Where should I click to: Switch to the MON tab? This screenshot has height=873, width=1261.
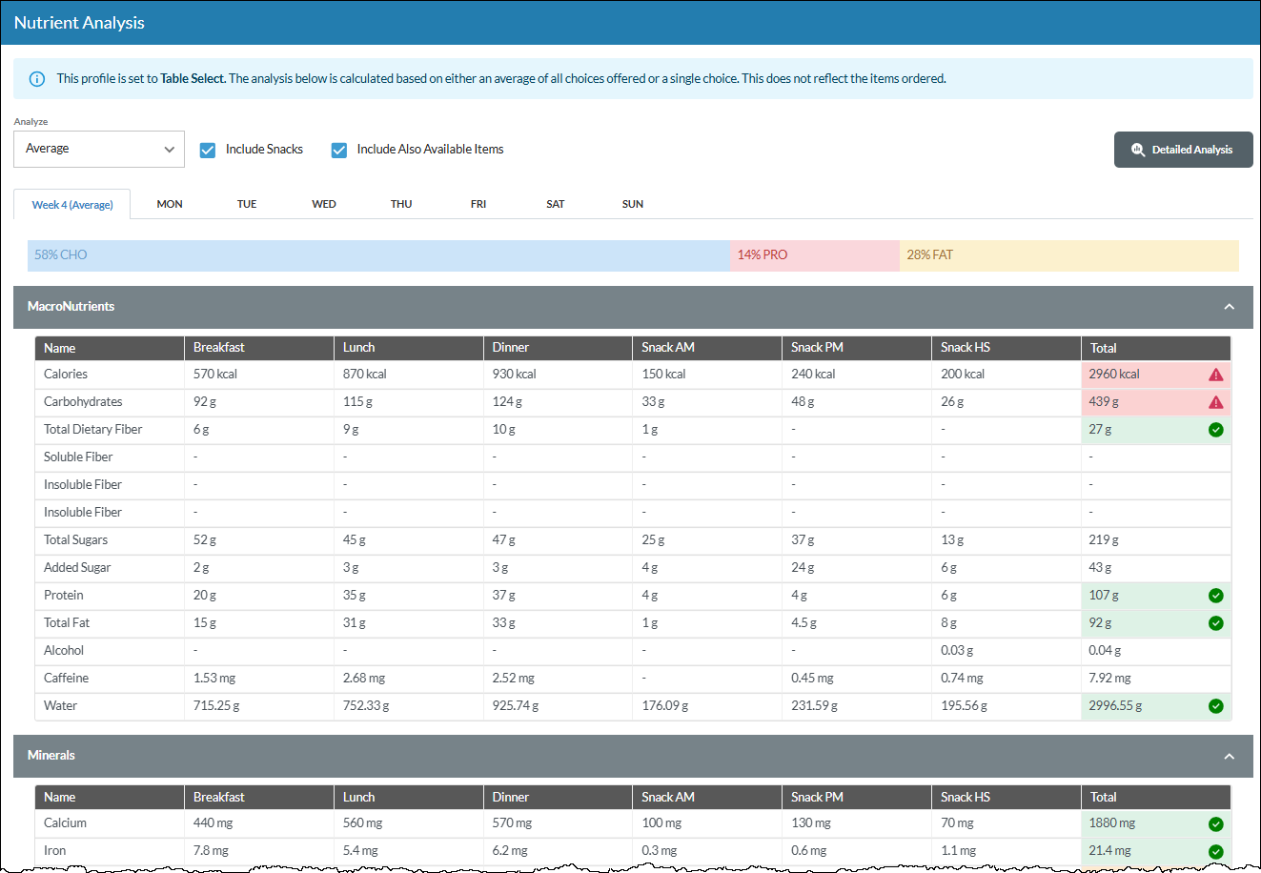tap(170, 204)
